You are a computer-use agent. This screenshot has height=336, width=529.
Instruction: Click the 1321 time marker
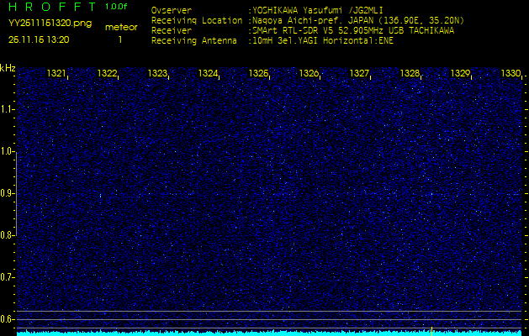click(57, 74)
